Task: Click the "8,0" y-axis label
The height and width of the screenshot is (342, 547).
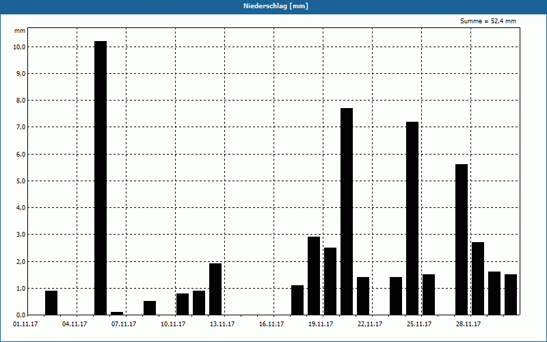Action: pos(21,101)
